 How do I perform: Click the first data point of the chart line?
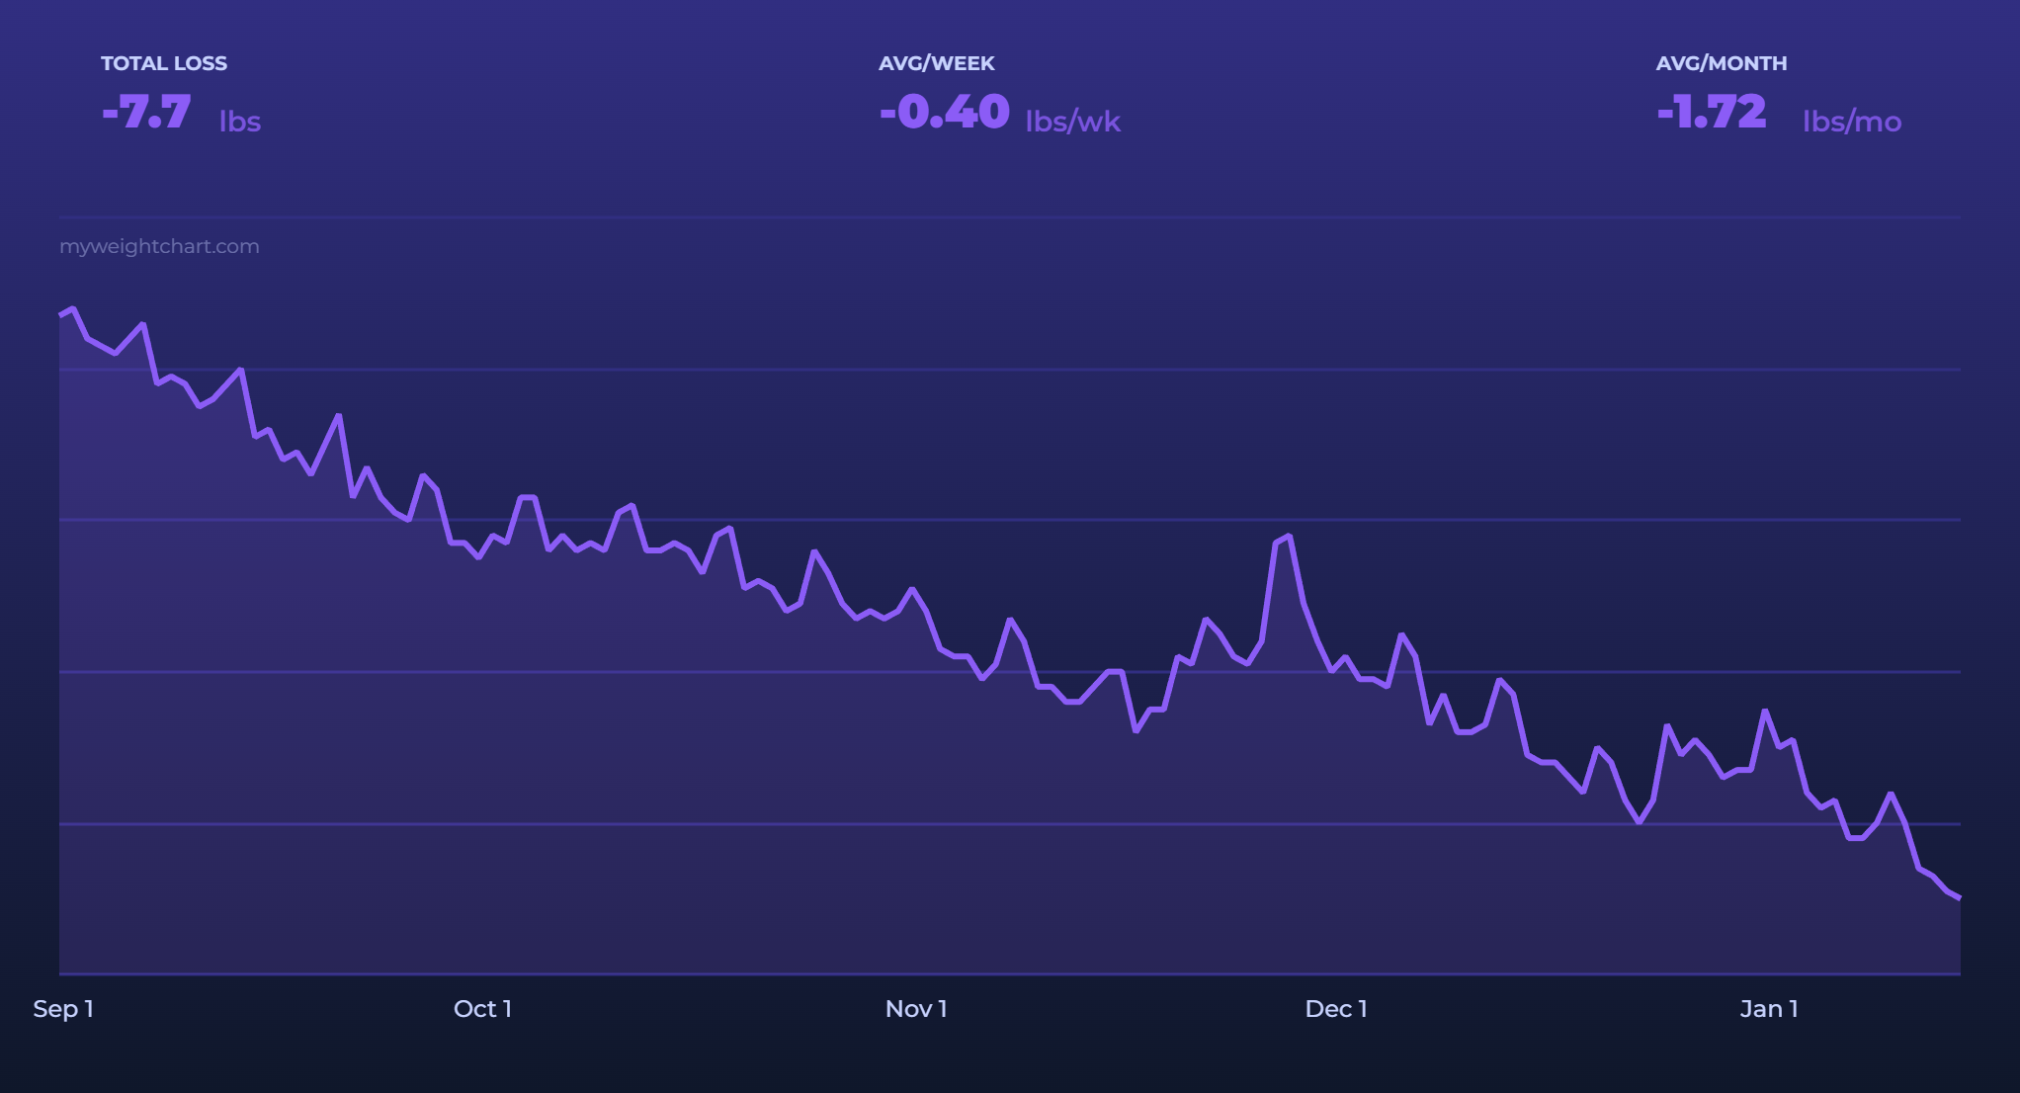pyautogui.click(x=61, y=315)
